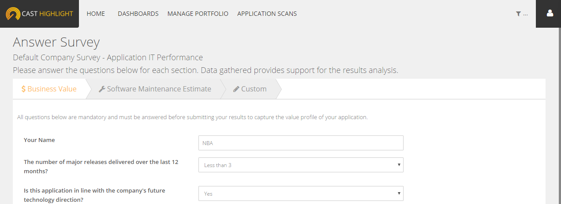Click the wrench icon for Software Maintenance
Viewport: 561px width, 204px height.
pos(102,89)
